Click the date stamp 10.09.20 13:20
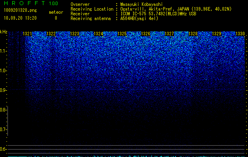Image resolution: width=248 pixels, height=157 pixels. (x=20, y=18)
